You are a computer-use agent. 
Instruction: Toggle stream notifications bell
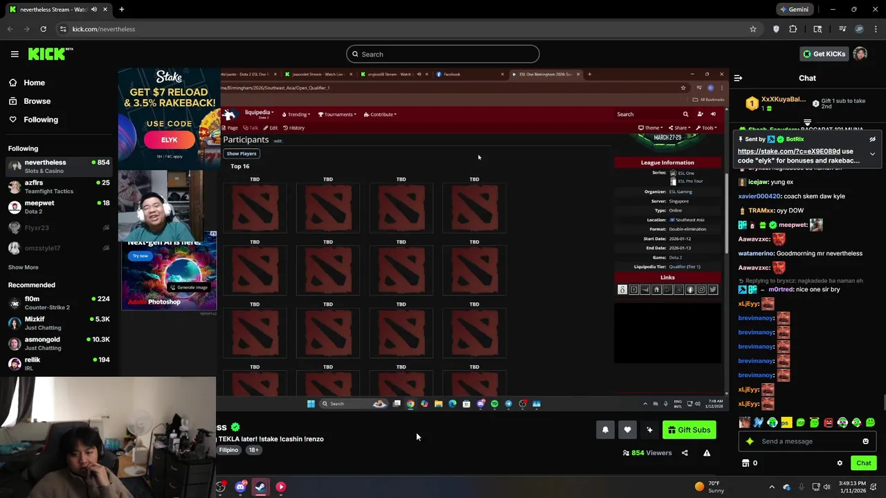click(605, 430)
